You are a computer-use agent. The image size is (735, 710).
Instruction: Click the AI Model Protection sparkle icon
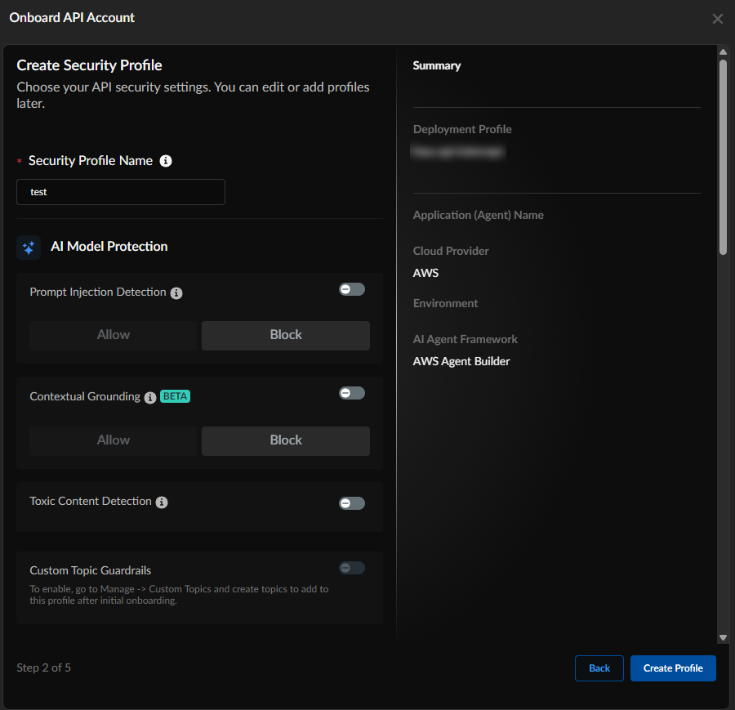pyautogui.click(x=29, y=247)
